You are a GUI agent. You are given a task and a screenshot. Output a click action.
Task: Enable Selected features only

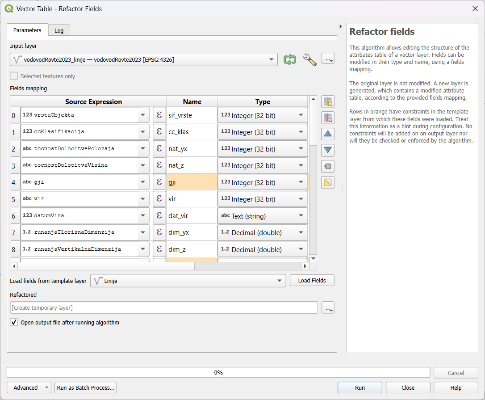[x=13, y=76]
